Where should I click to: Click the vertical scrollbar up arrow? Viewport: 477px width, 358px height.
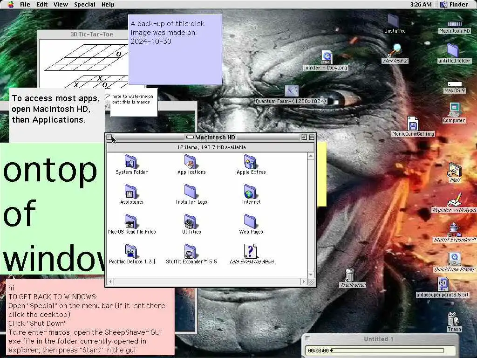point(311,156)
